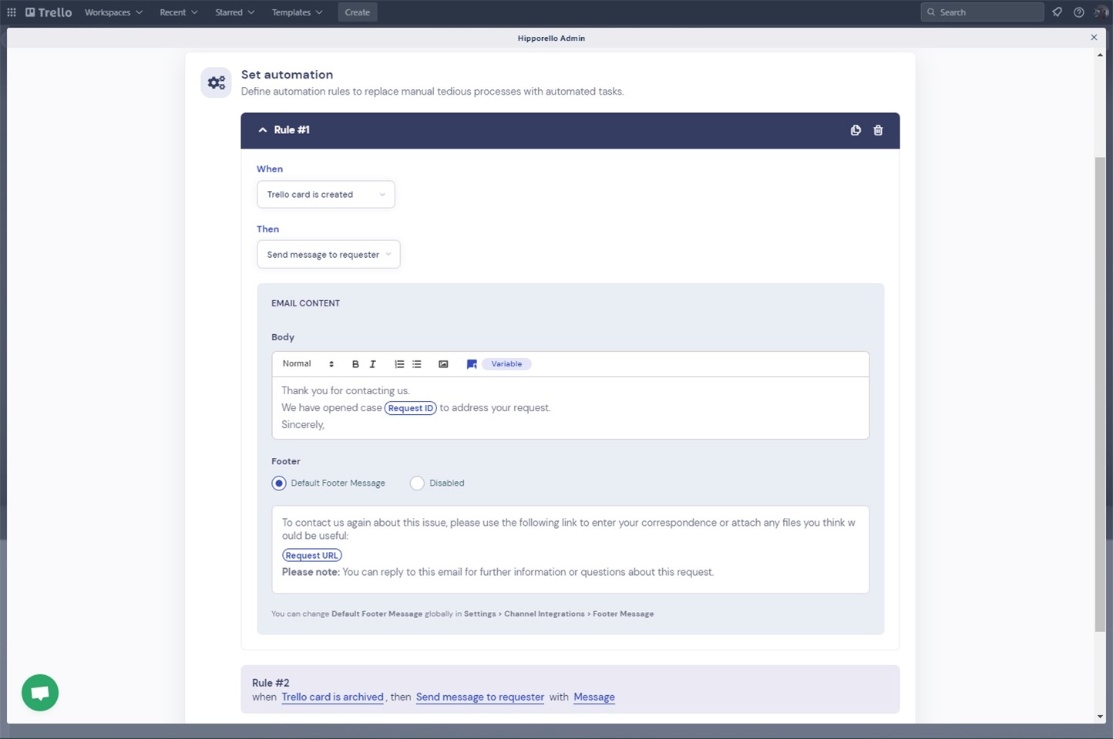Insert a numbered list in the Body editor

point(399,364)
